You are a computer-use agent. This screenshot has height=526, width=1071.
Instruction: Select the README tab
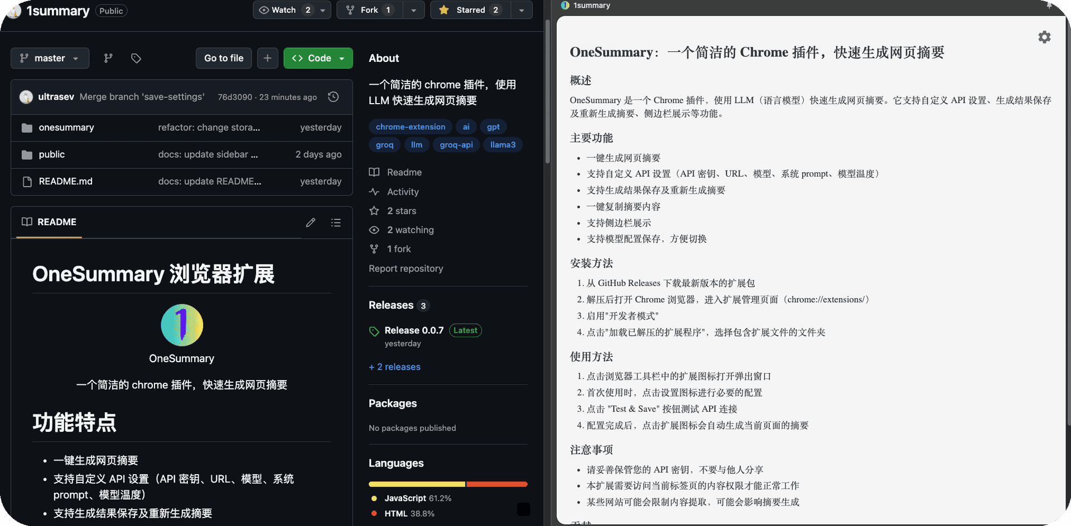[x=49, y=222]
